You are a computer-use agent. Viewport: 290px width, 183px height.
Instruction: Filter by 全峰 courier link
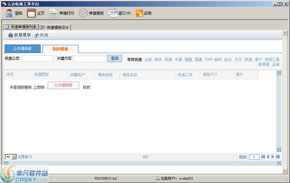coord(276,64)
